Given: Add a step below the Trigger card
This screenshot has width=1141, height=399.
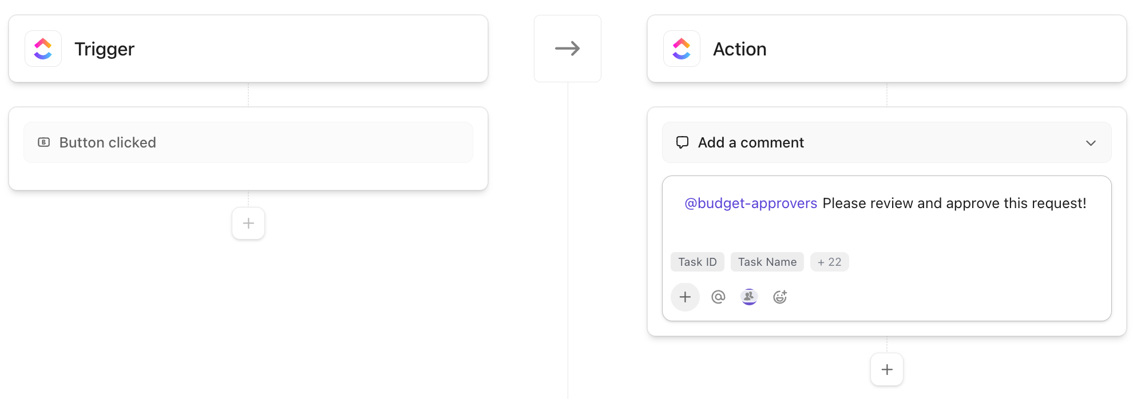Looking at the screenshot, I should click(x=248, y=223).
